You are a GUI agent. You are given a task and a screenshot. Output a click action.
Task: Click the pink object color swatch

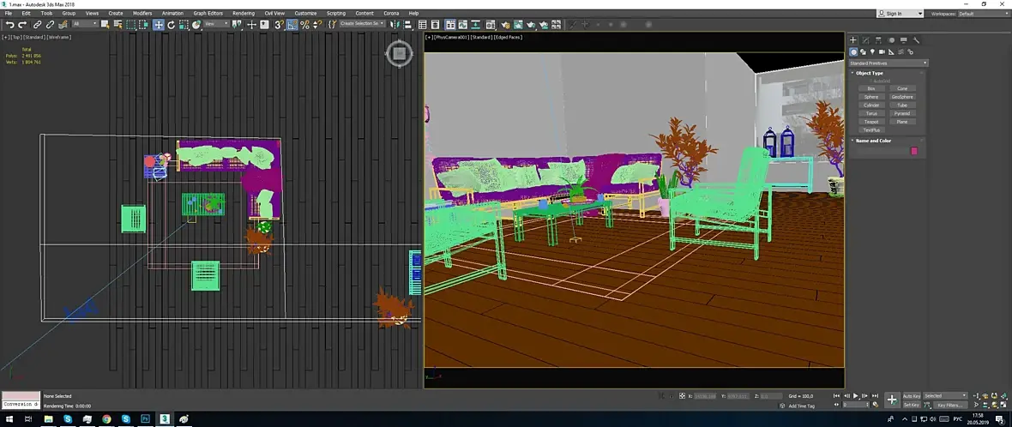[x=913, y=151]
